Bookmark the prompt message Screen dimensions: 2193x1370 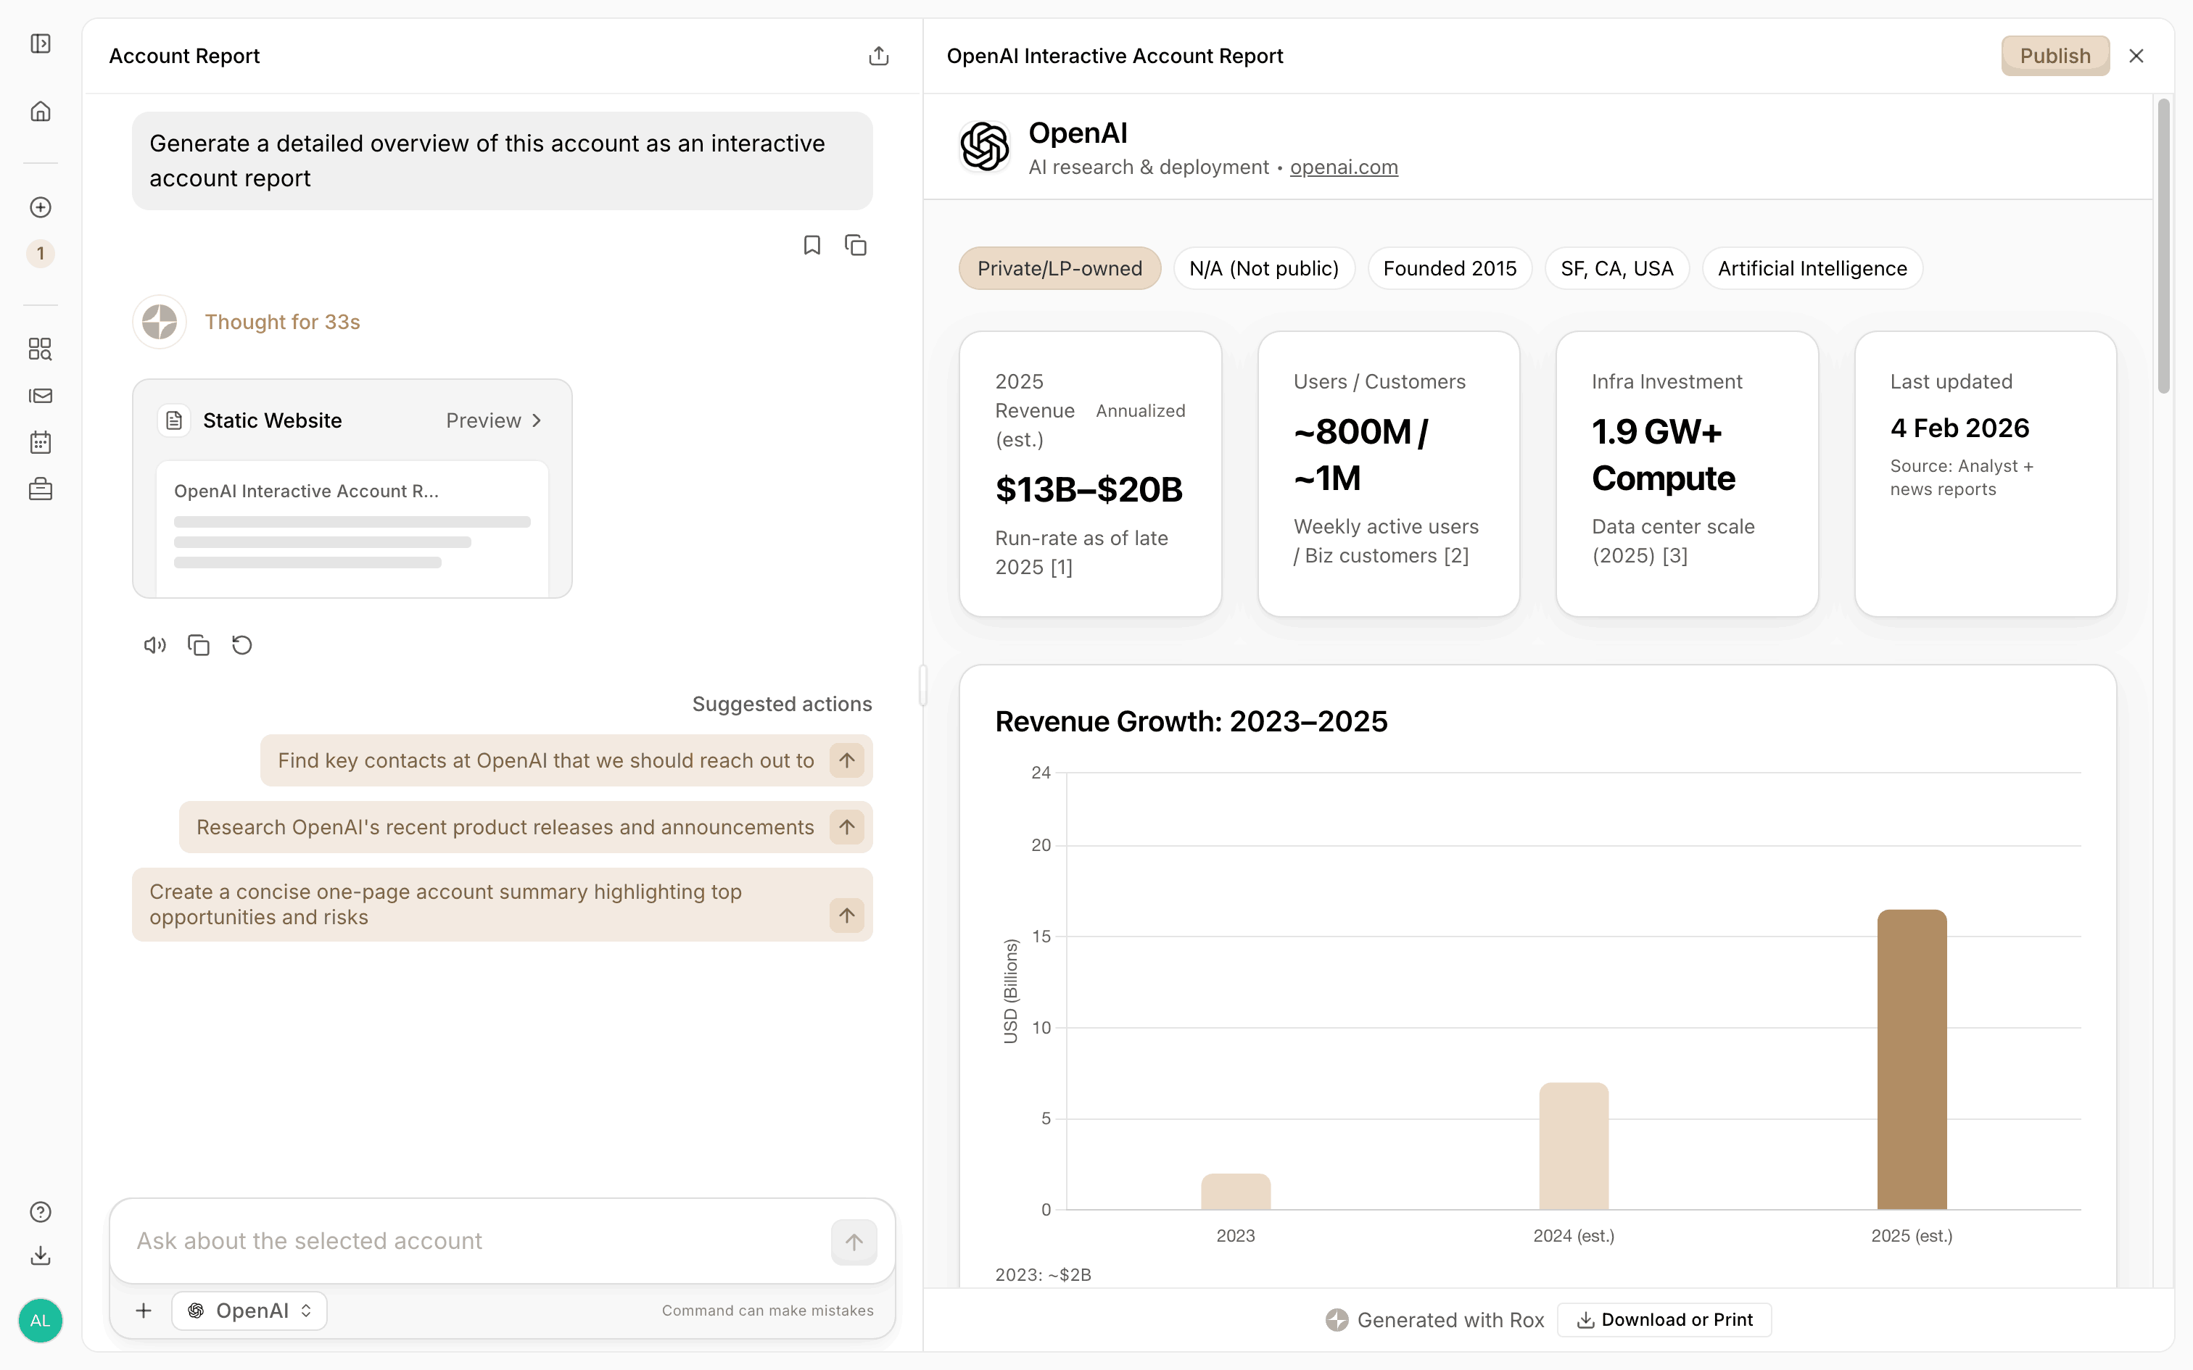pyautogui.click(x=812, y=246)
